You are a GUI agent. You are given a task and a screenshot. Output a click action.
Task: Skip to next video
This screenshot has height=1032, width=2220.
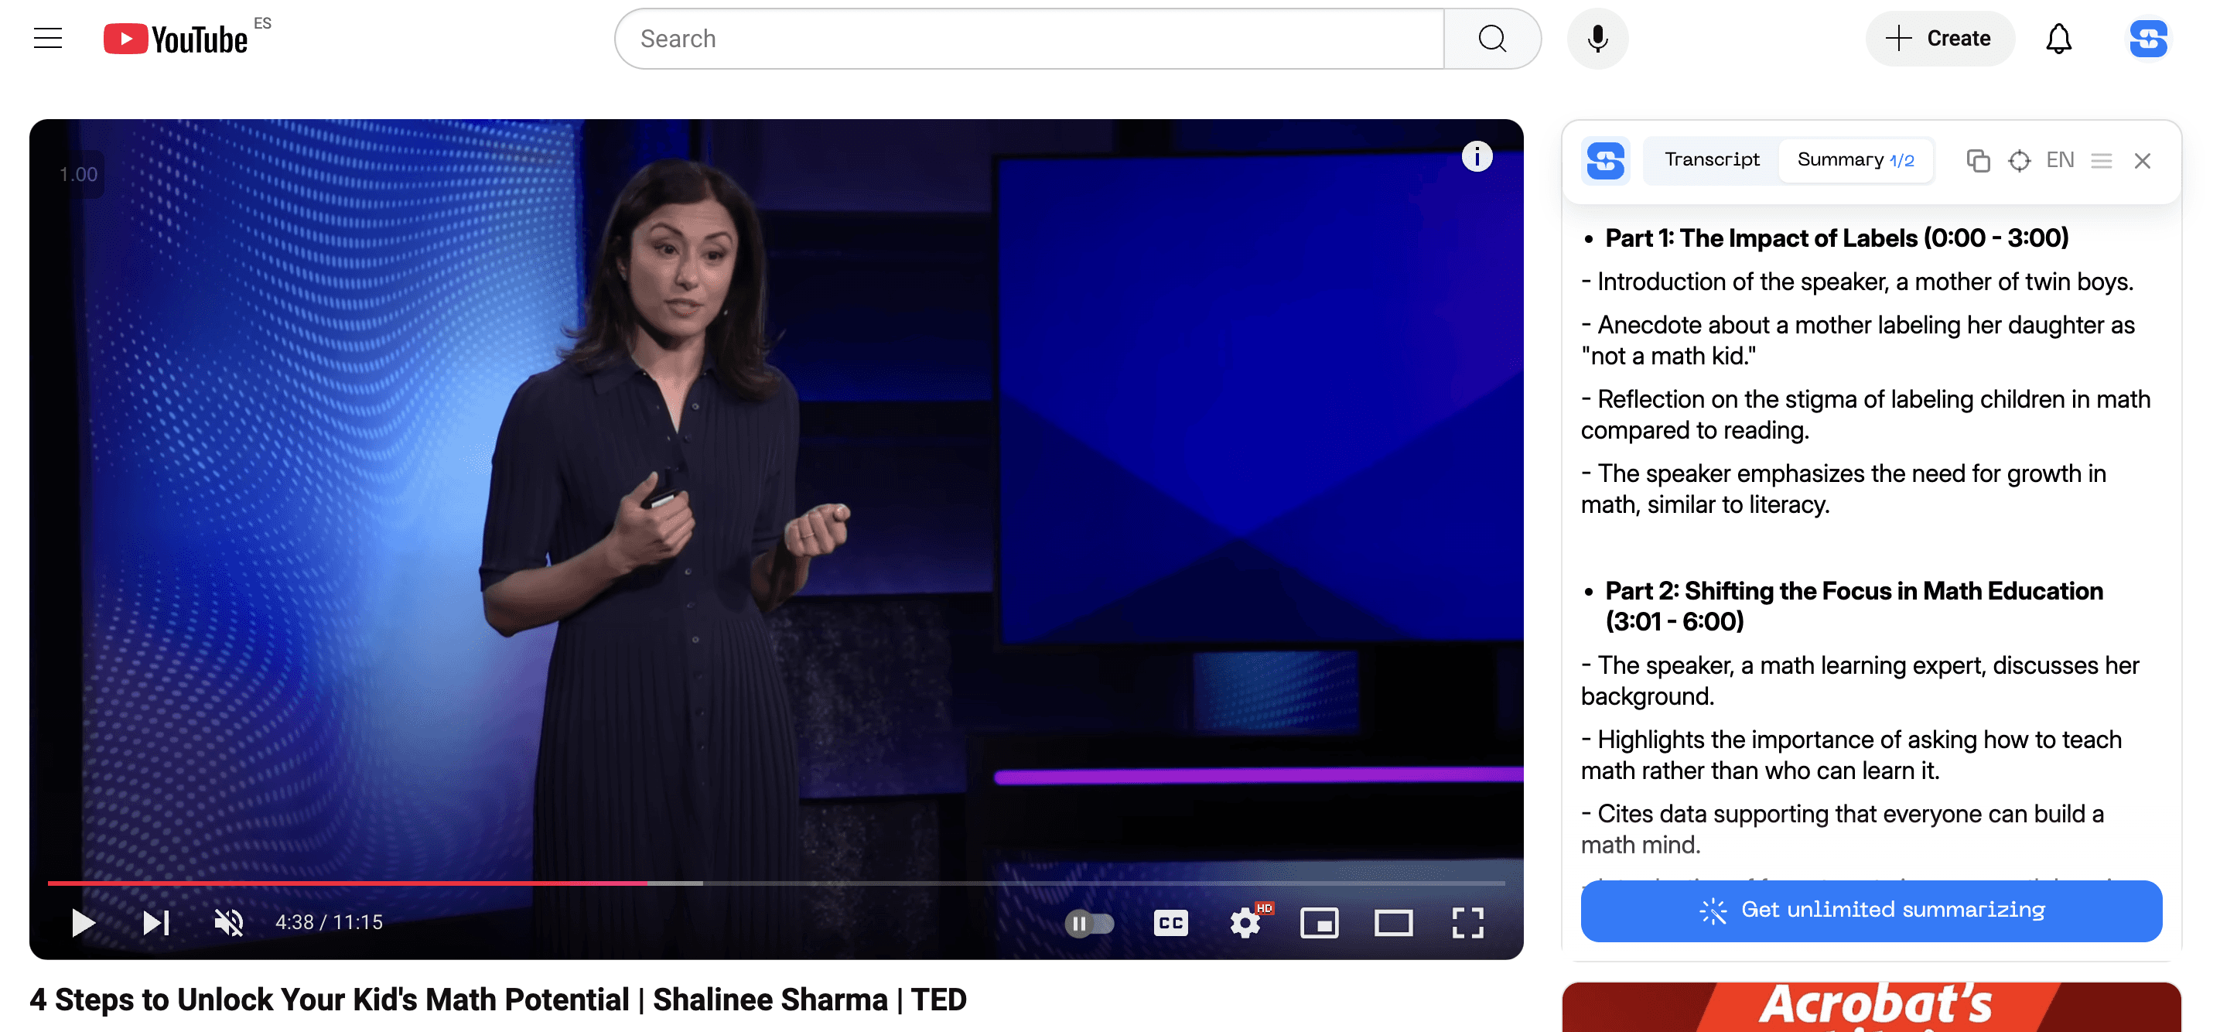(156, 922)
